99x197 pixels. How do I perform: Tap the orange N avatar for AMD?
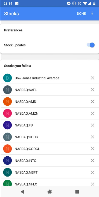(x=7, y=102)
